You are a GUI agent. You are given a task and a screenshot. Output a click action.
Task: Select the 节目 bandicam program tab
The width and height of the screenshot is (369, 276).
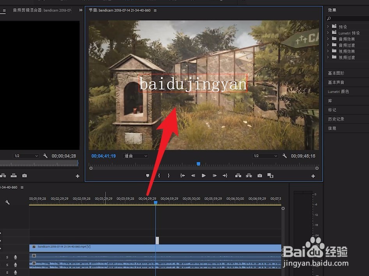tap(120, 11)
